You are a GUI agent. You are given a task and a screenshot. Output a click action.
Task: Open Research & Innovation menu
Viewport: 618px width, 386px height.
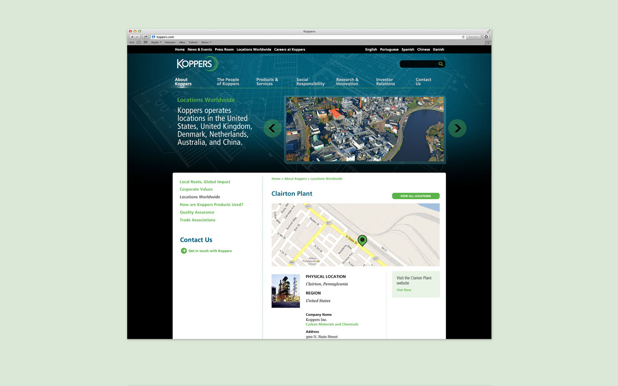pos(347,82)
